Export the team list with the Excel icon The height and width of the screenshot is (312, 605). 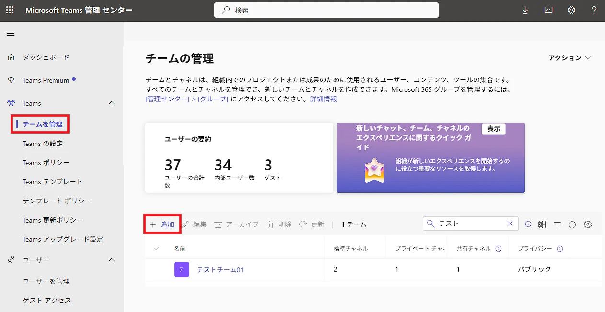(x=542, y=224)
